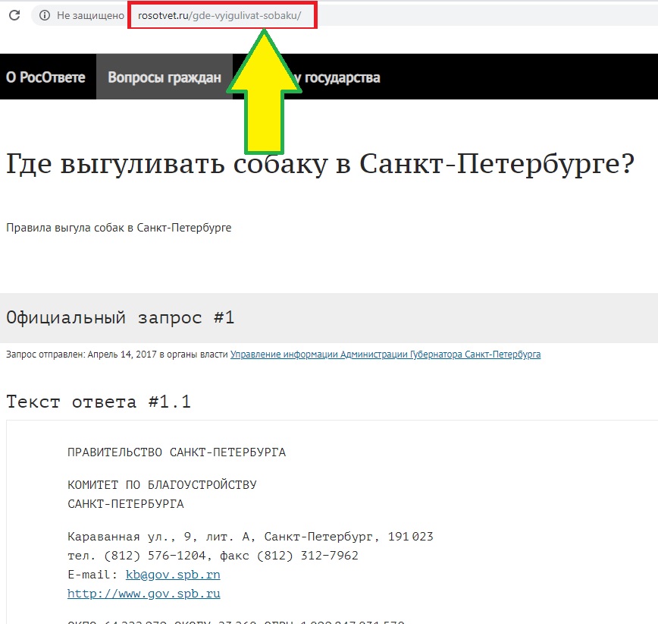The width and height of the screenshot is (658, 624).
Task: Switch to the 'Вопросы граждан' menu section
Action: click(x=164, y=77)
